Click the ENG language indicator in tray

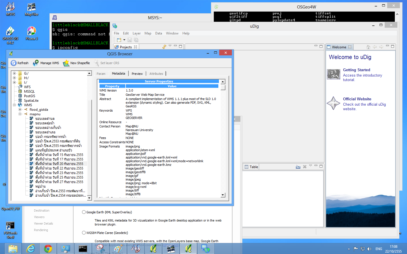click(379, 249)
